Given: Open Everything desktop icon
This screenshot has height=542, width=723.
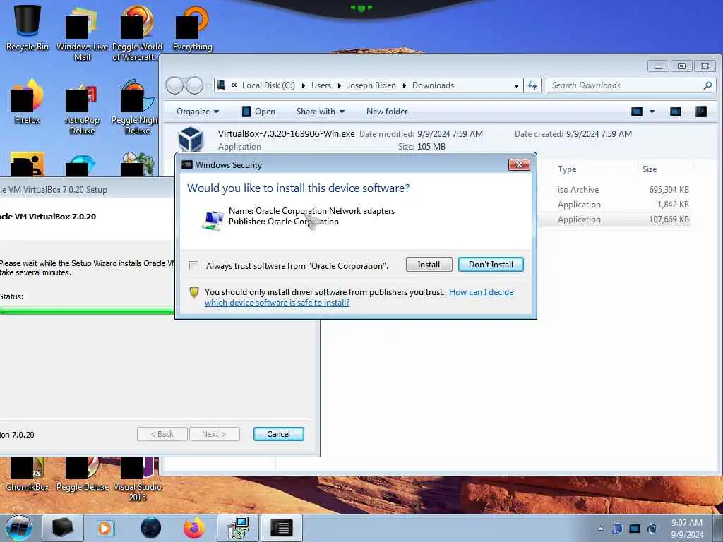Looking at the screenshot, I should coord(192,28).
